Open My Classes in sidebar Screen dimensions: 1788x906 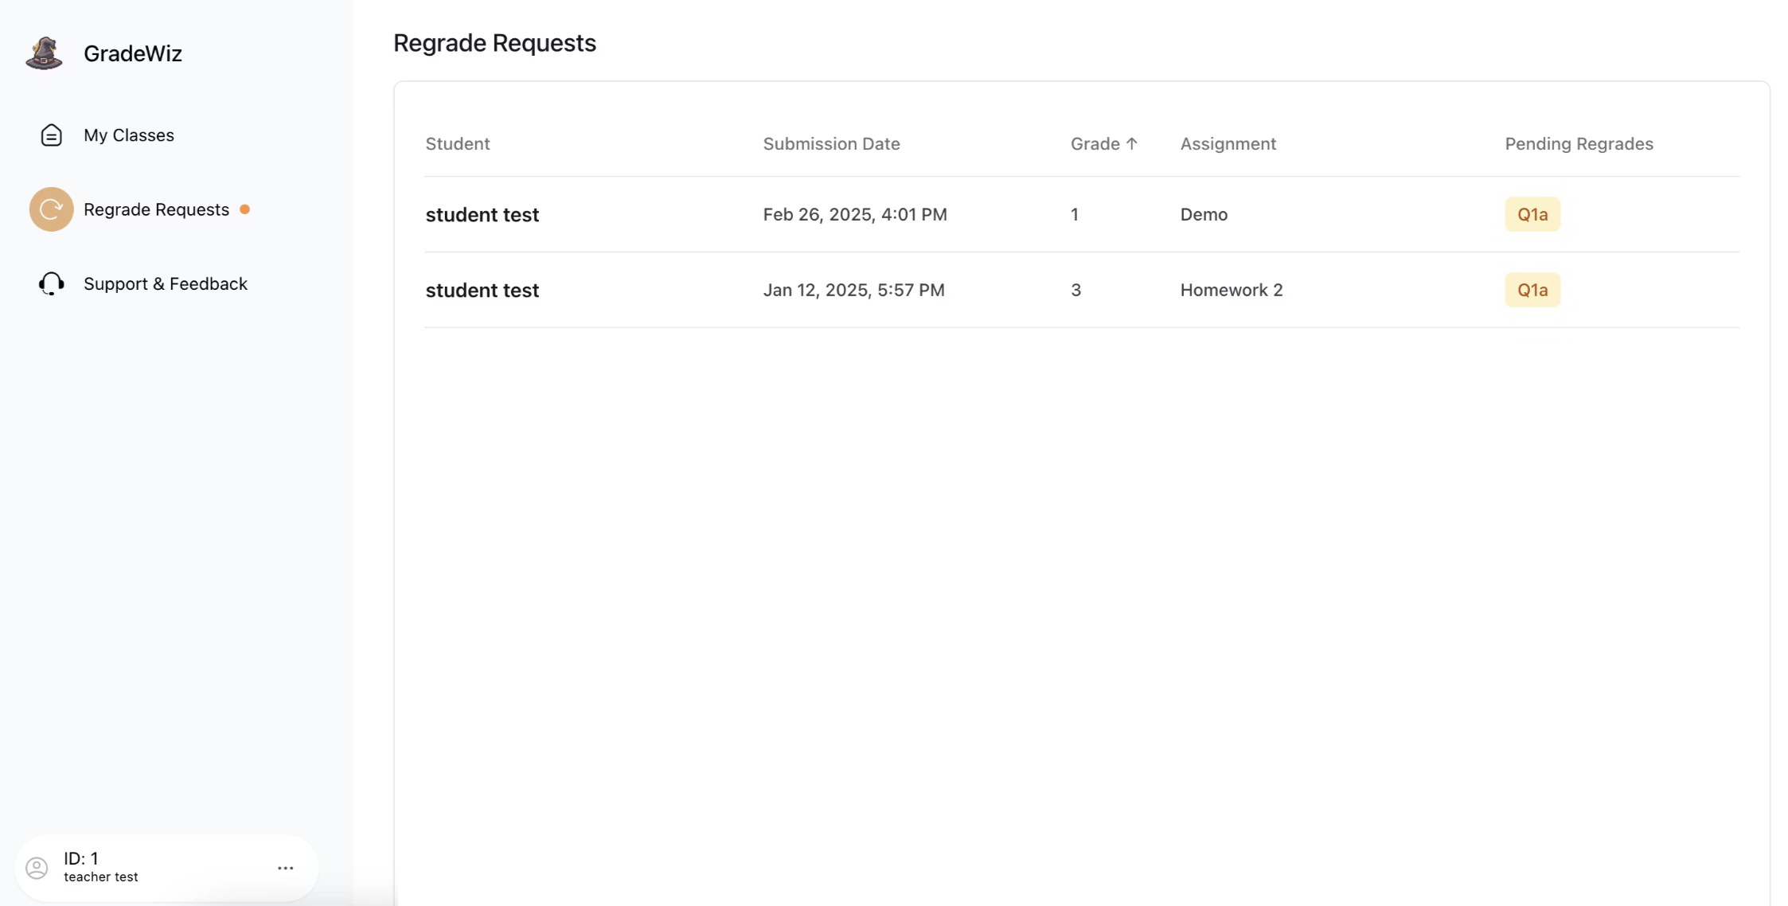[128, 135]
